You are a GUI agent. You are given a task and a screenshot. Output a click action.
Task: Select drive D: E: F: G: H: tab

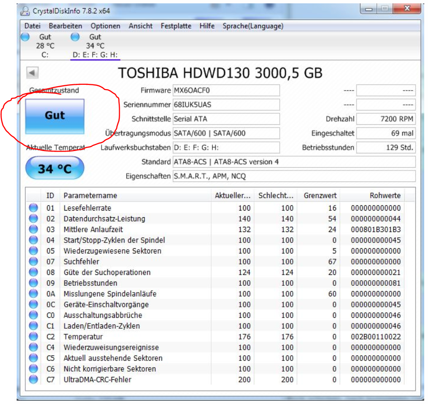point(95,46)
